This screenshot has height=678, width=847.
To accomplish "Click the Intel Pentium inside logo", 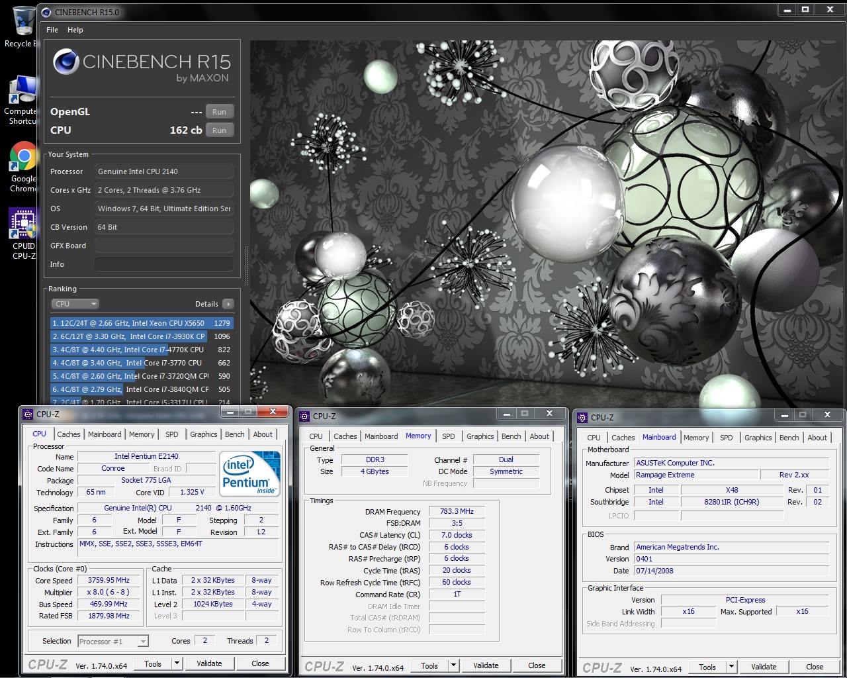I will pos(249,474).
